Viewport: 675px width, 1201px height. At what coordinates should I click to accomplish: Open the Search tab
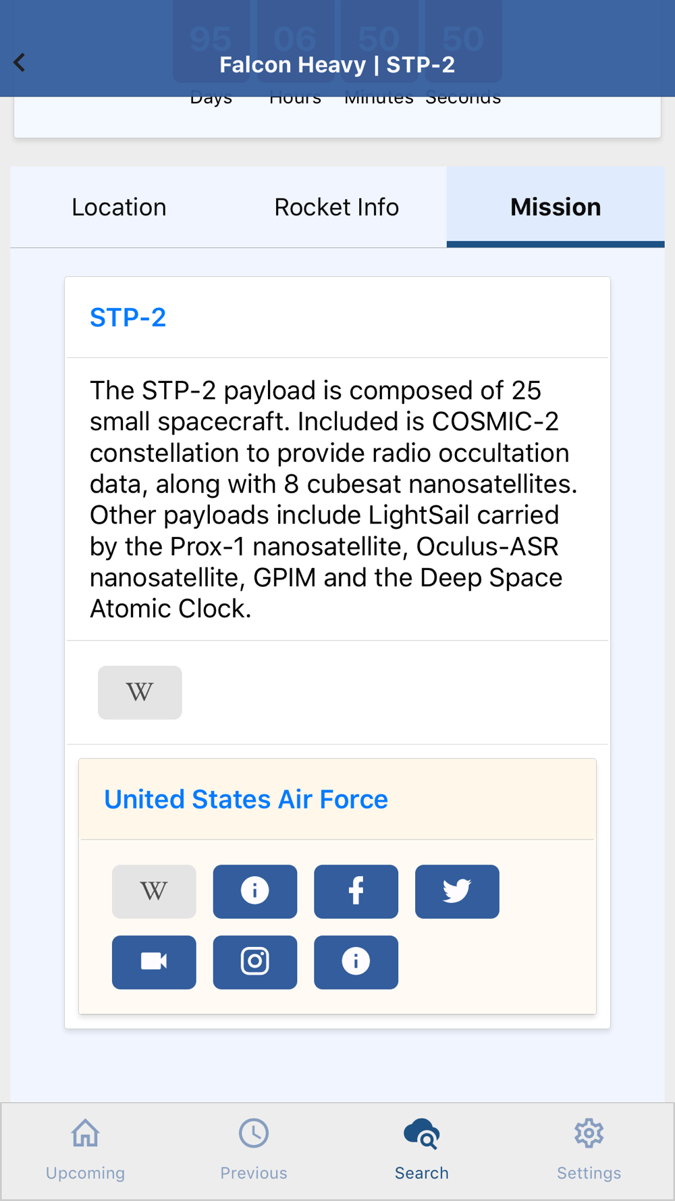coord(422,1151)
